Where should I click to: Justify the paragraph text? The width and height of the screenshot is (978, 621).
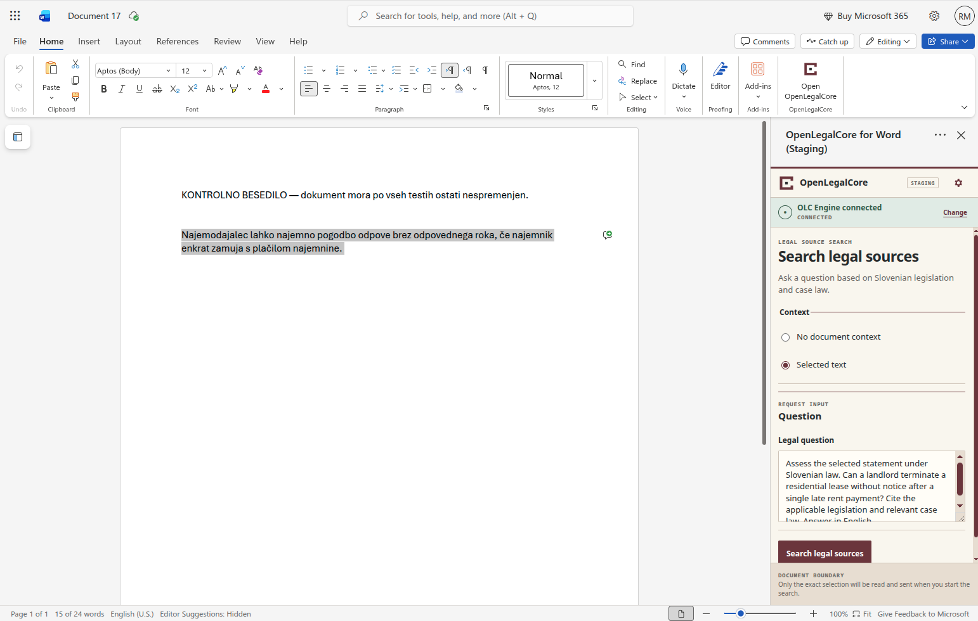coord(362,89)
